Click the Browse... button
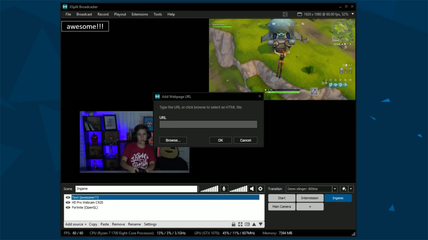This screenshot has height=240, width=428. pos(173,140)
